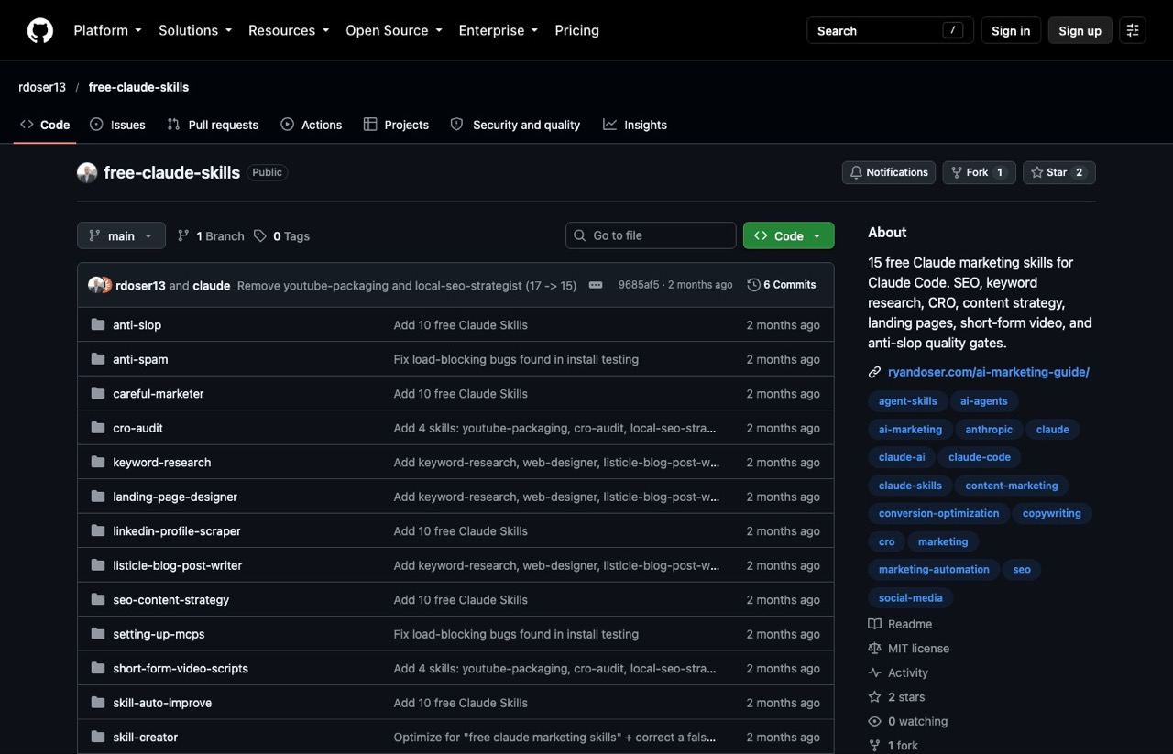The height and width of the screenshot is (754, 1173).
Task: Click the pulse icon next to Activity
Action: pyautogui.click(x=874, y=672)
